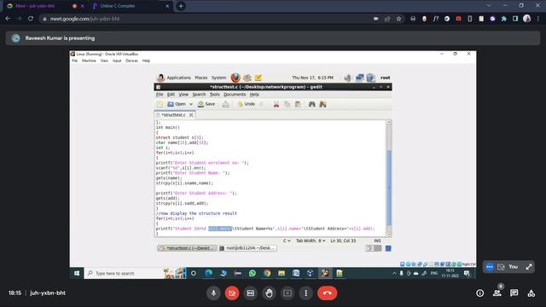Open Chrome profile avatar
Viewport: 546px width, 307px height.
(x=527, y=19)
